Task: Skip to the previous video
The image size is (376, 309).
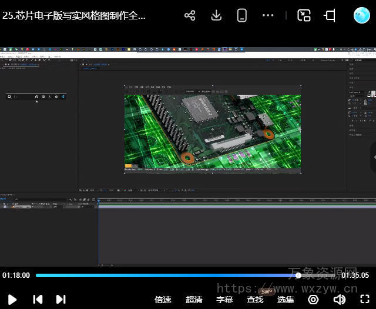Action: pos(38,299)
